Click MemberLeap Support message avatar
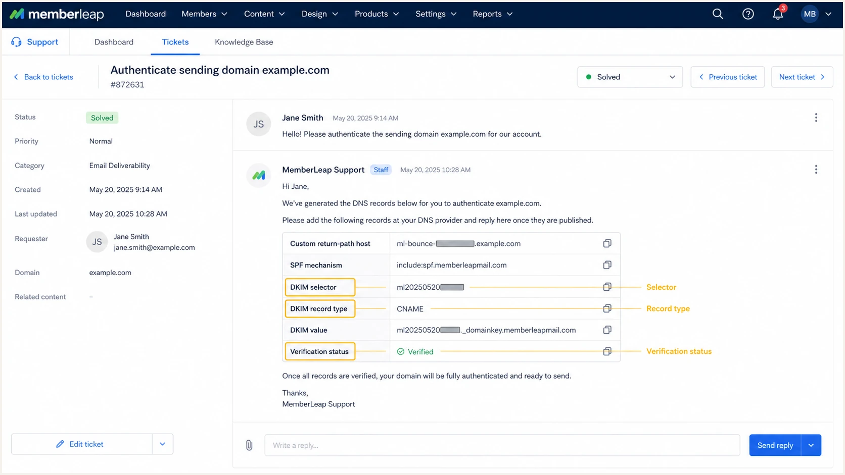The image size is (845, 475). click(259, 176)
